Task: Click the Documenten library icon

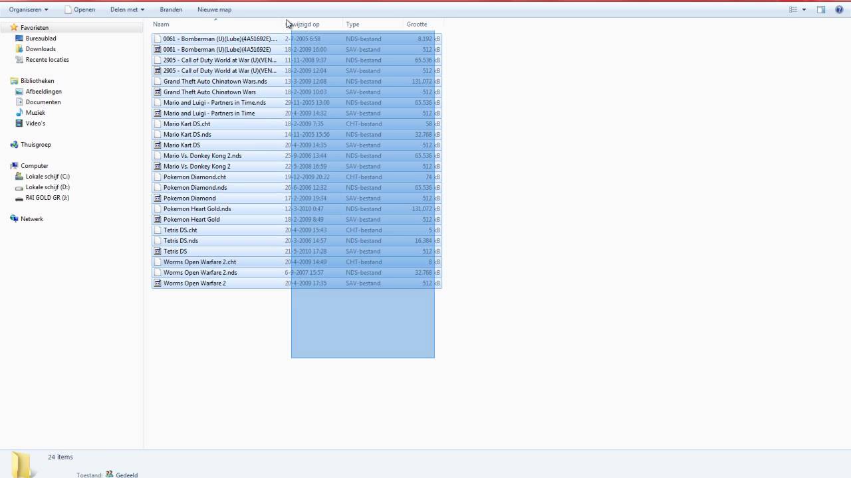Action: tap(19, 102)
